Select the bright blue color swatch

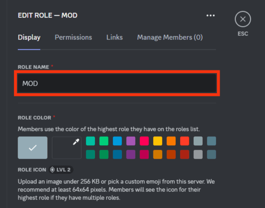coord(117,141)
